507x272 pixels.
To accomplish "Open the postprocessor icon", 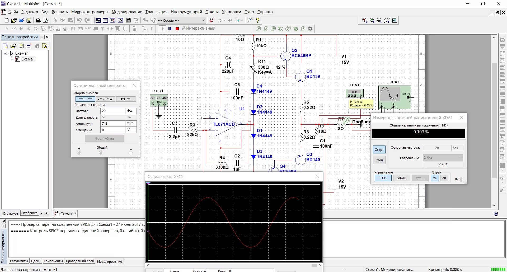I will (x=129, y=20).
